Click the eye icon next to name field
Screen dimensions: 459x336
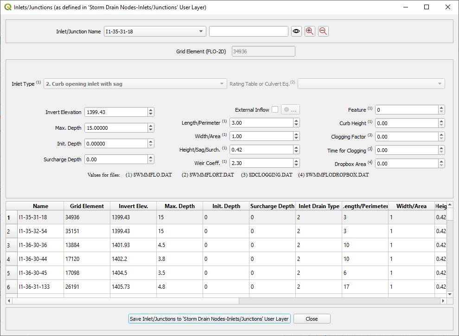(297, 31)
